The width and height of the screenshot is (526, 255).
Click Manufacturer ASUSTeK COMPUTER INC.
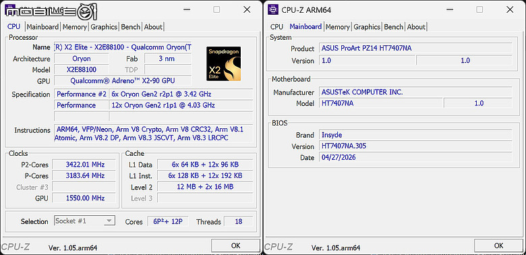pyautogui.click(x=415, y=92)
